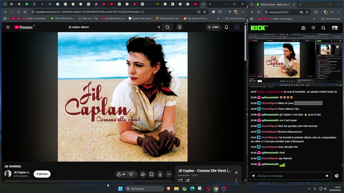This screenshot has height=193, width=344.
Task: Expand the toolbar overflow chevron in Kick window
Action: click(x=332, y=12)
